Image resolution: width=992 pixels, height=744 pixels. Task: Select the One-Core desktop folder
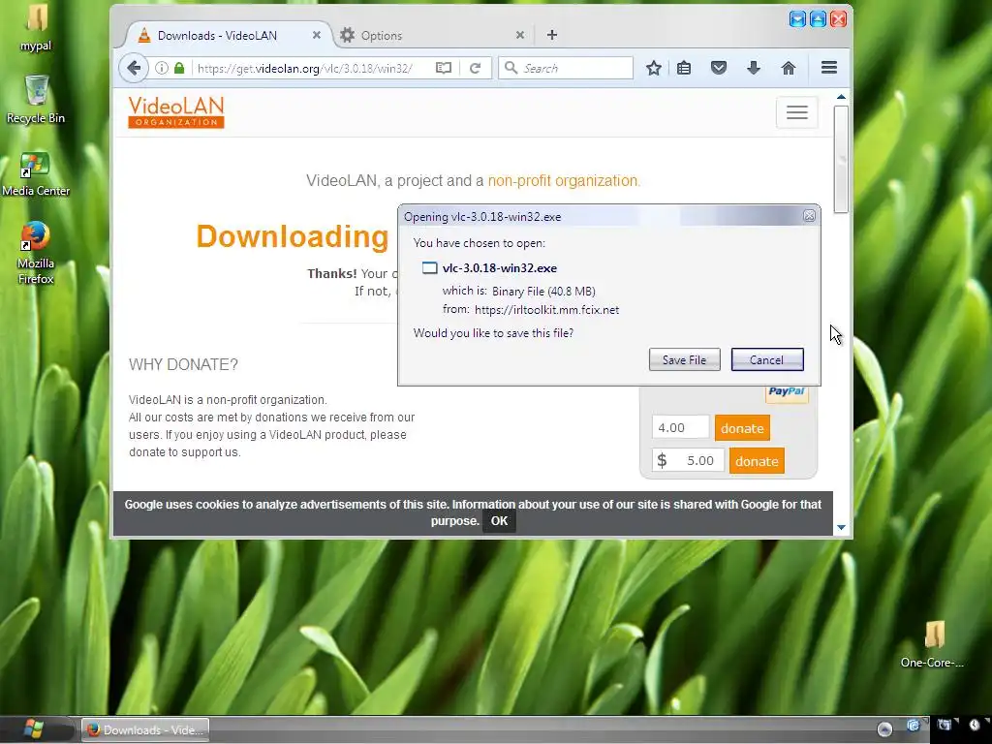point(933,644)
